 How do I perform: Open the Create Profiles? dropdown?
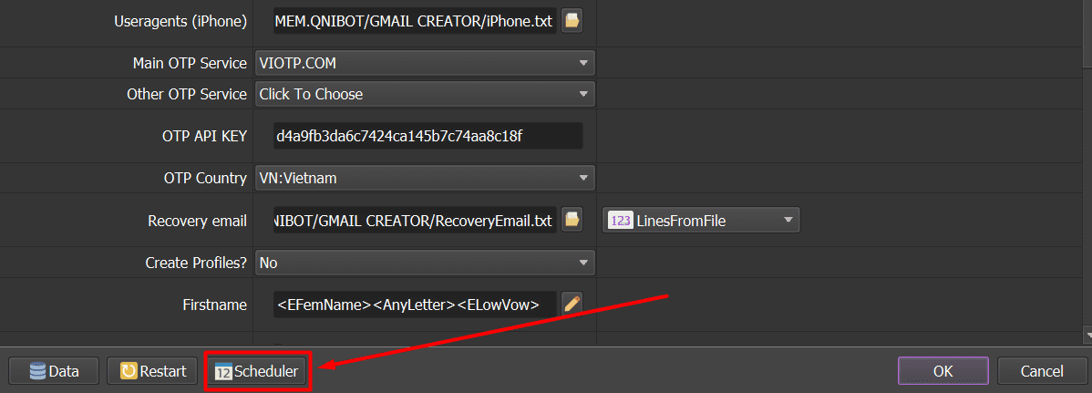click(x=425, y=263)
